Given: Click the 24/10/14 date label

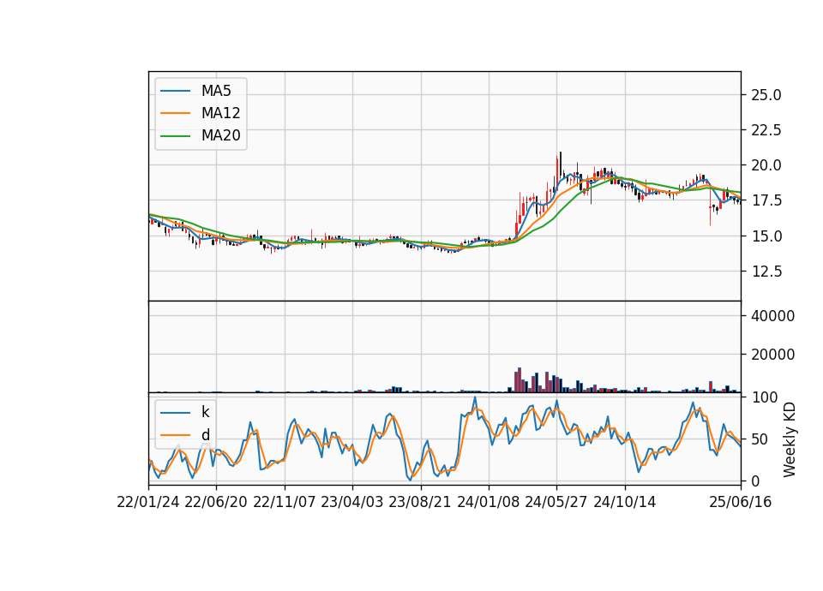Looking at the screenshot, I should [625, 502].
